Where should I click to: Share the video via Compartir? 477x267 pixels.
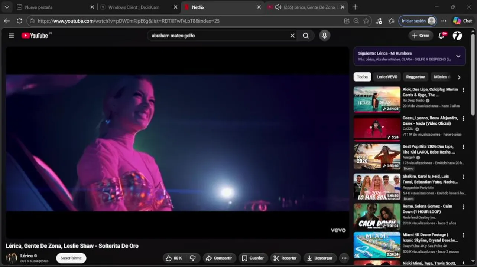coord(219,258)
